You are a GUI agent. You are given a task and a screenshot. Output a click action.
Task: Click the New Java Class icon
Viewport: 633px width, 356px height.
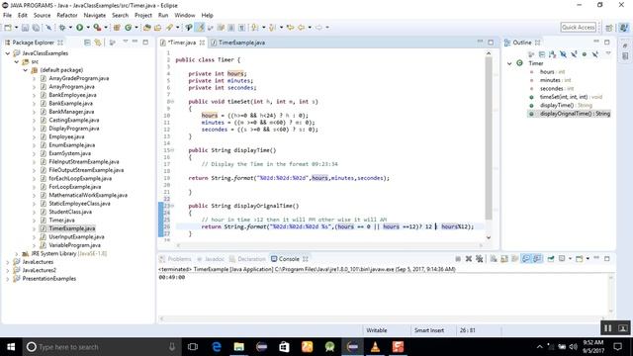[128, 28]
